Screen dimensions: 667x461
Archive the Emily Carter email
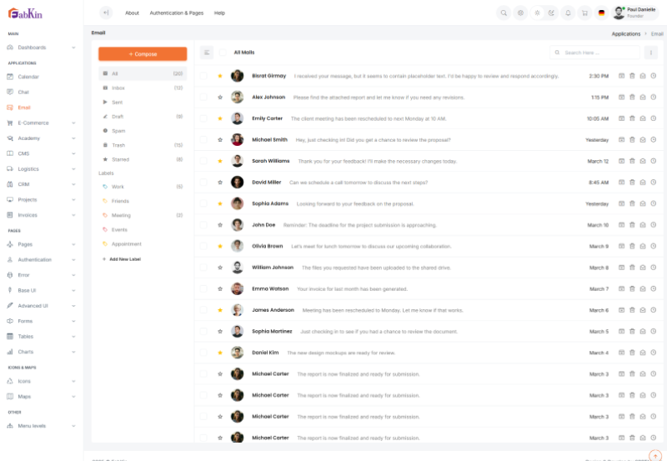[621, 118]
